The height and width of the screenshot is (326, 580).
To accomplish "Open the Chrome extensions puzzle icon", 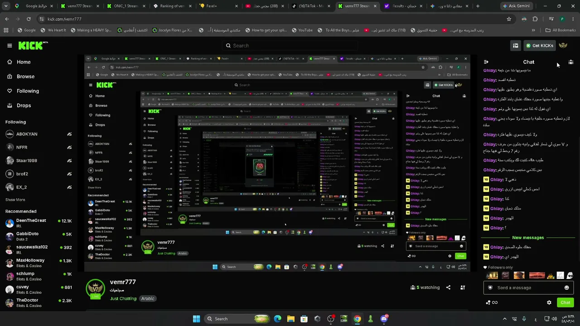I will [535, 19].
